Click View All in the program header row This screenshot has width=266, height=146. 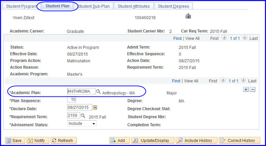(x=193, y=38)
